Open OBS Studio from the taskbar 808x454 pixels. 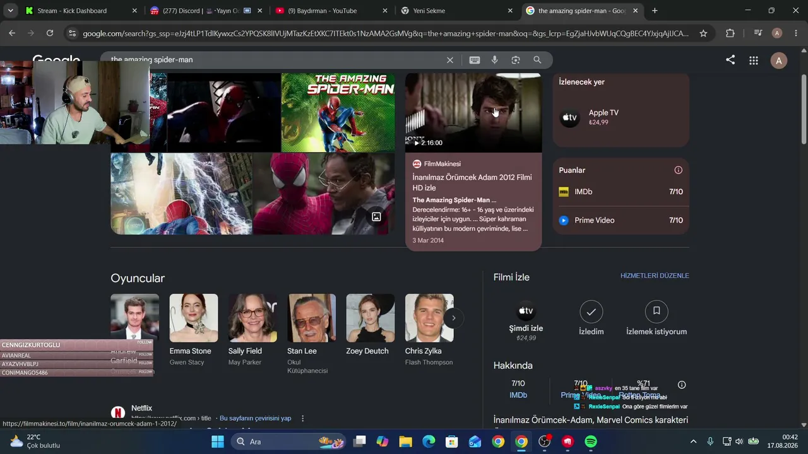[544, 441]
